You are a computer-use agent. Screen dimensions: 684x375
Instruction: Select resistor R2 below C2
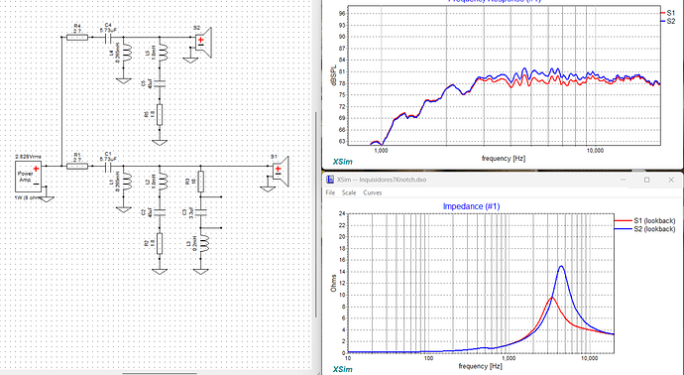point(160,244)
